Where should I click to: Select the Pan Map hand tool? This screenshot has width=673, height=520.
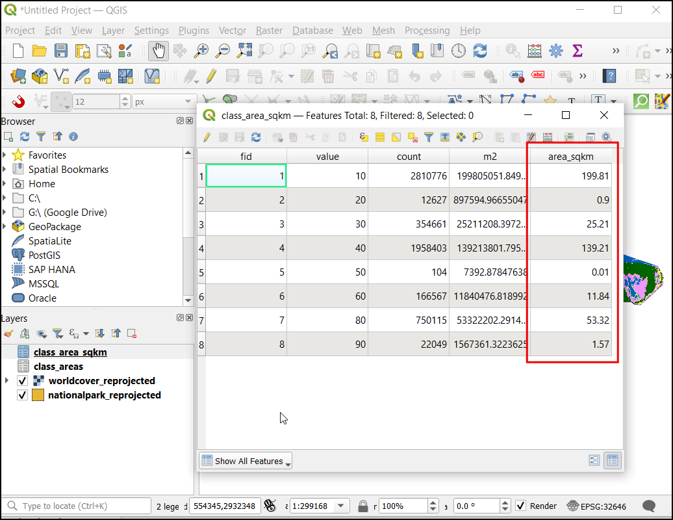158,51
